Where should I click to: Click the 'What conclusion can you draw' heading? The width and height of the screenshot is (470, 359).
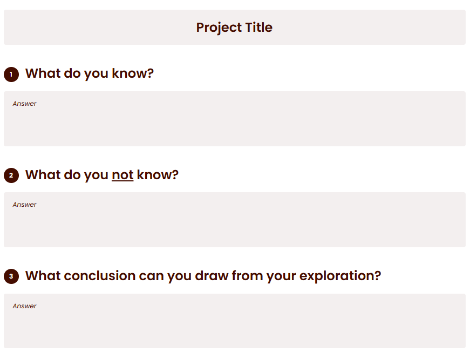pos(203,276)
